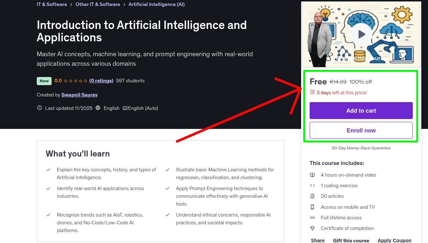Open the IT & Software breadcrumb
Viewport: 428px width, 243px height.
tap(52, 4)
